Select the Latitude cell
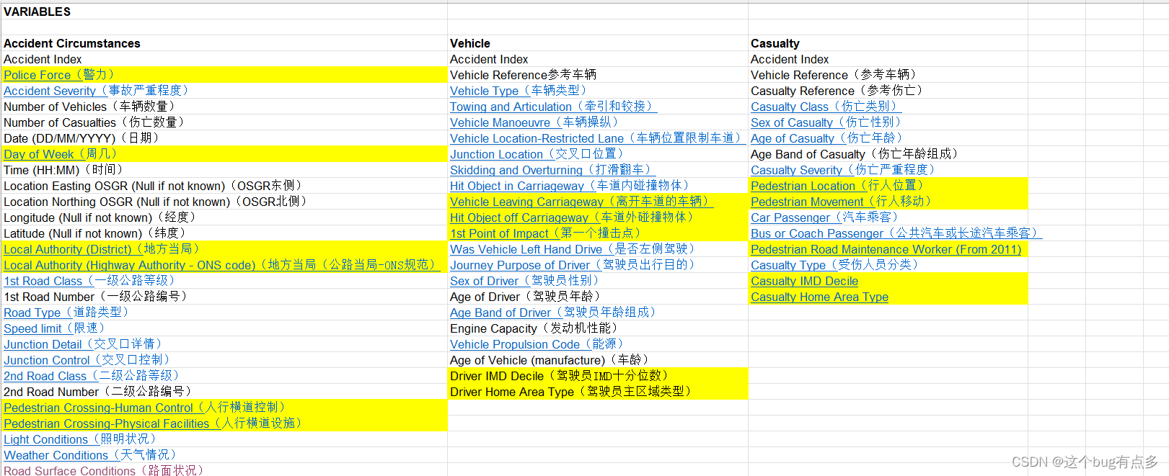 tap(224, 233)
